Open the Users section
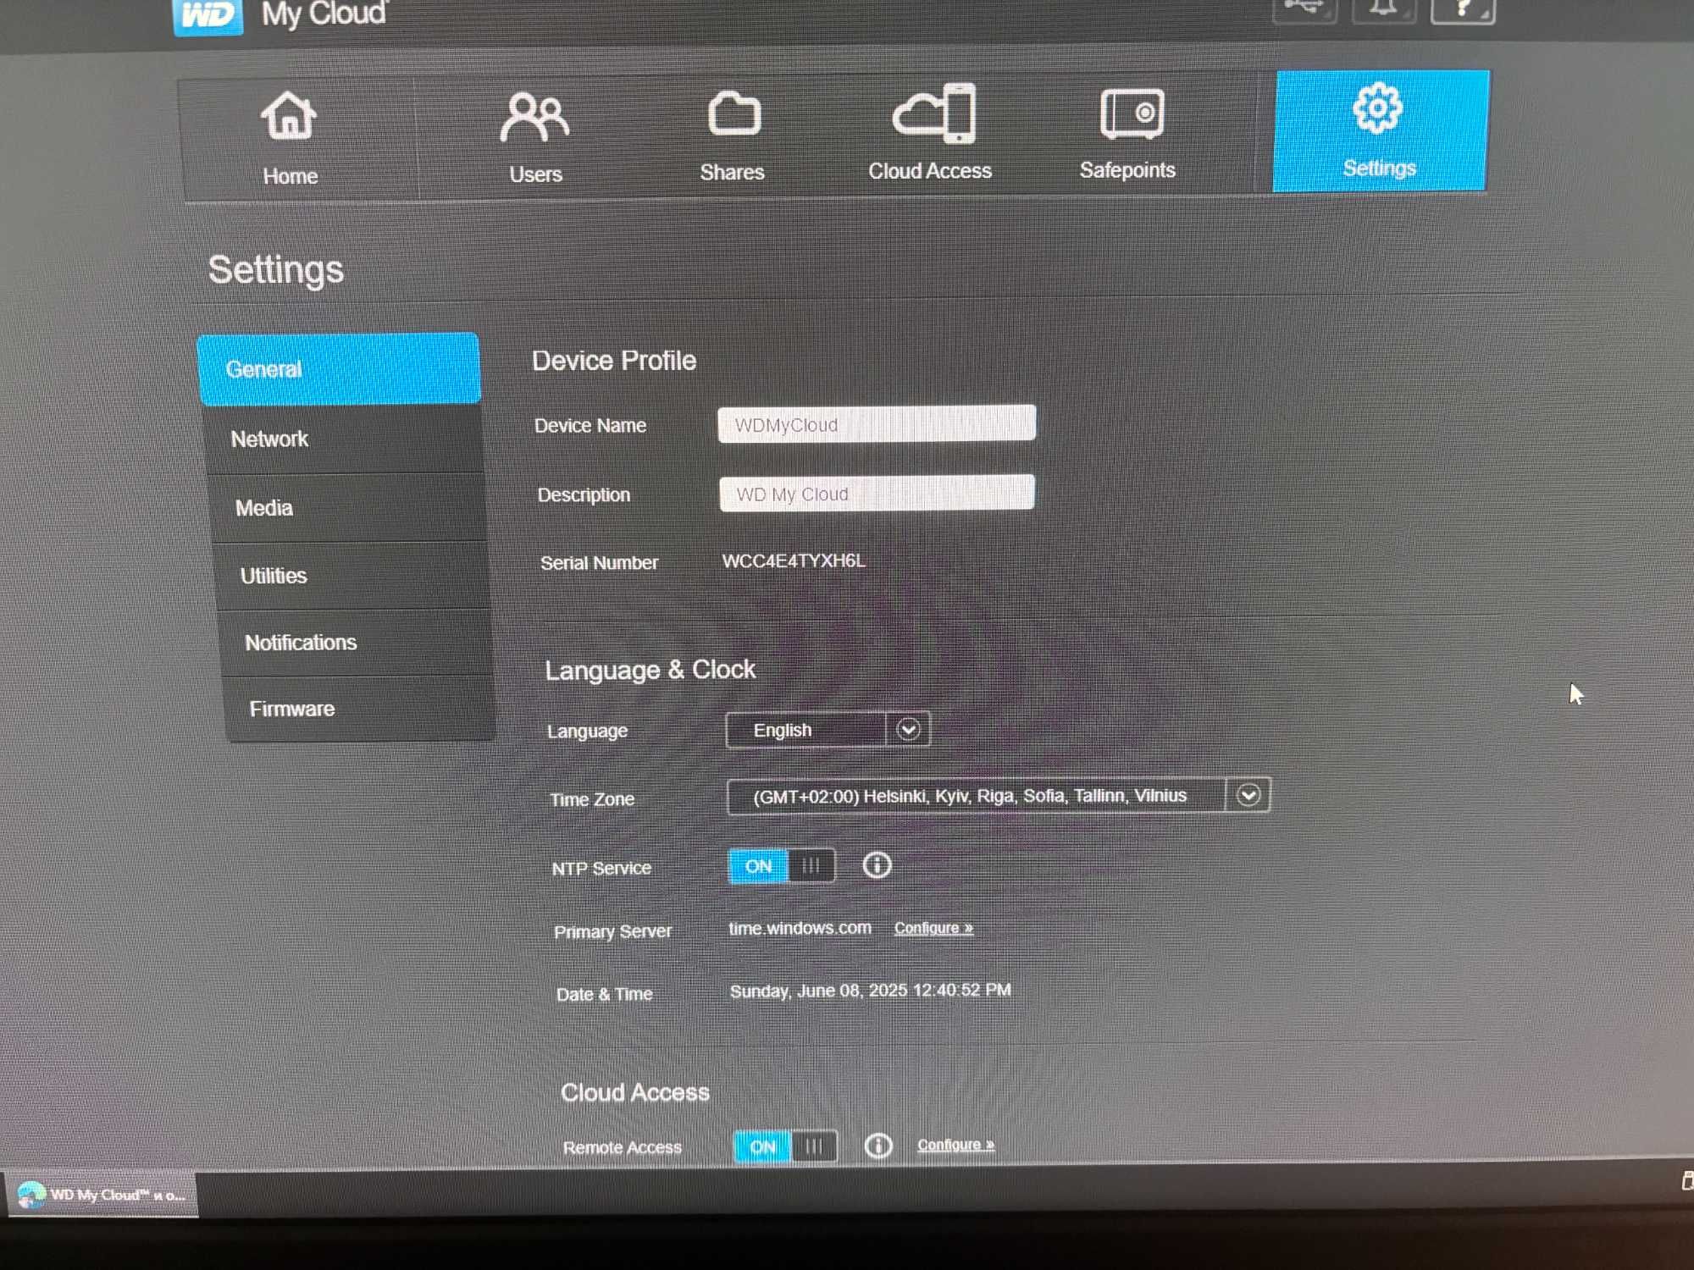Screen dimensions: 1694x1270 click(535, 138)
